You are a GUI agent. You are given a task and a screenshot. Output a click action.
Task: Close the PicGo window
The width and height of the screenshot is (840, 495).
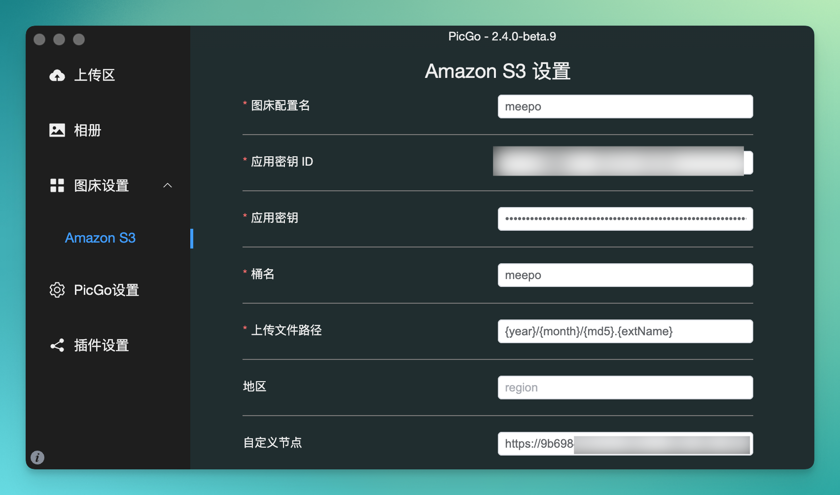click(39, 39)
